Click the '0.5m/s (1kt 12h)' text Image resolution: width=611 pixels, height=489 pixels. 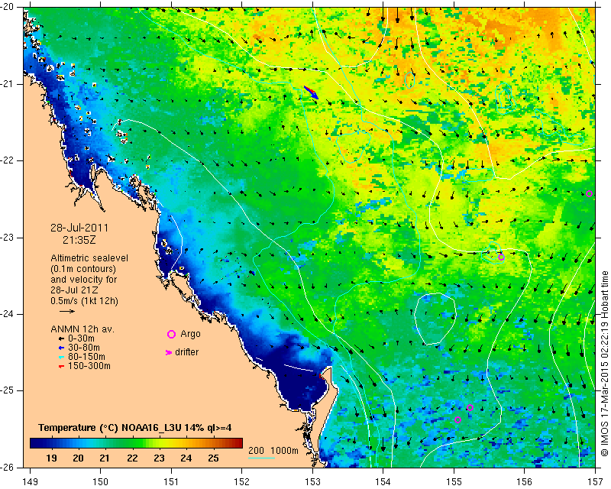click(x=84, y=301)
